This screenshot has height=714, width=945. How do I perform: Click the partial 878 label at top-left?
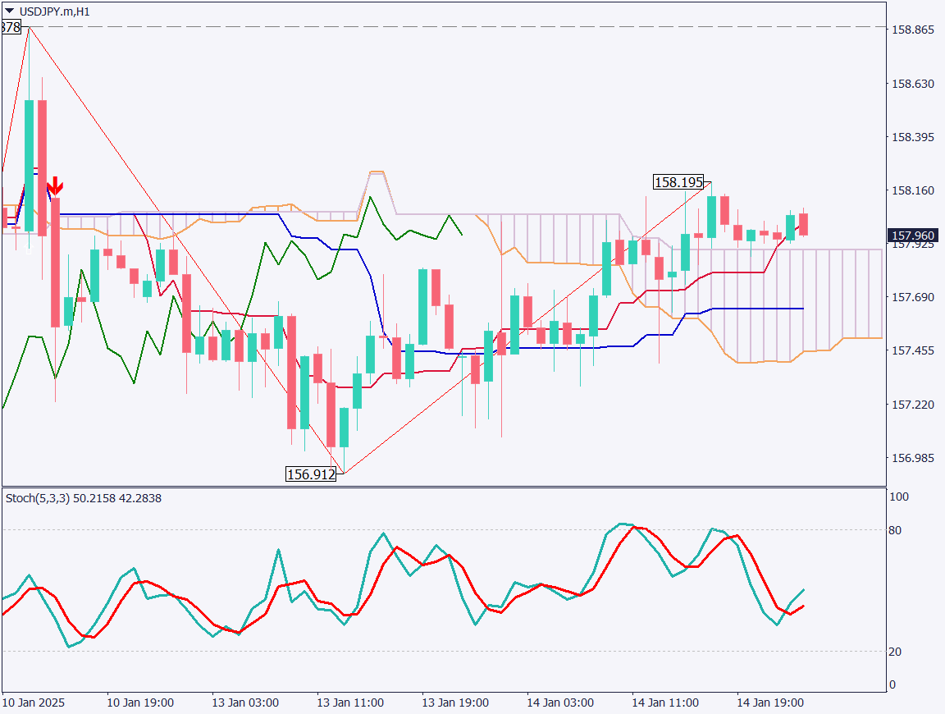tap(11, 27)
